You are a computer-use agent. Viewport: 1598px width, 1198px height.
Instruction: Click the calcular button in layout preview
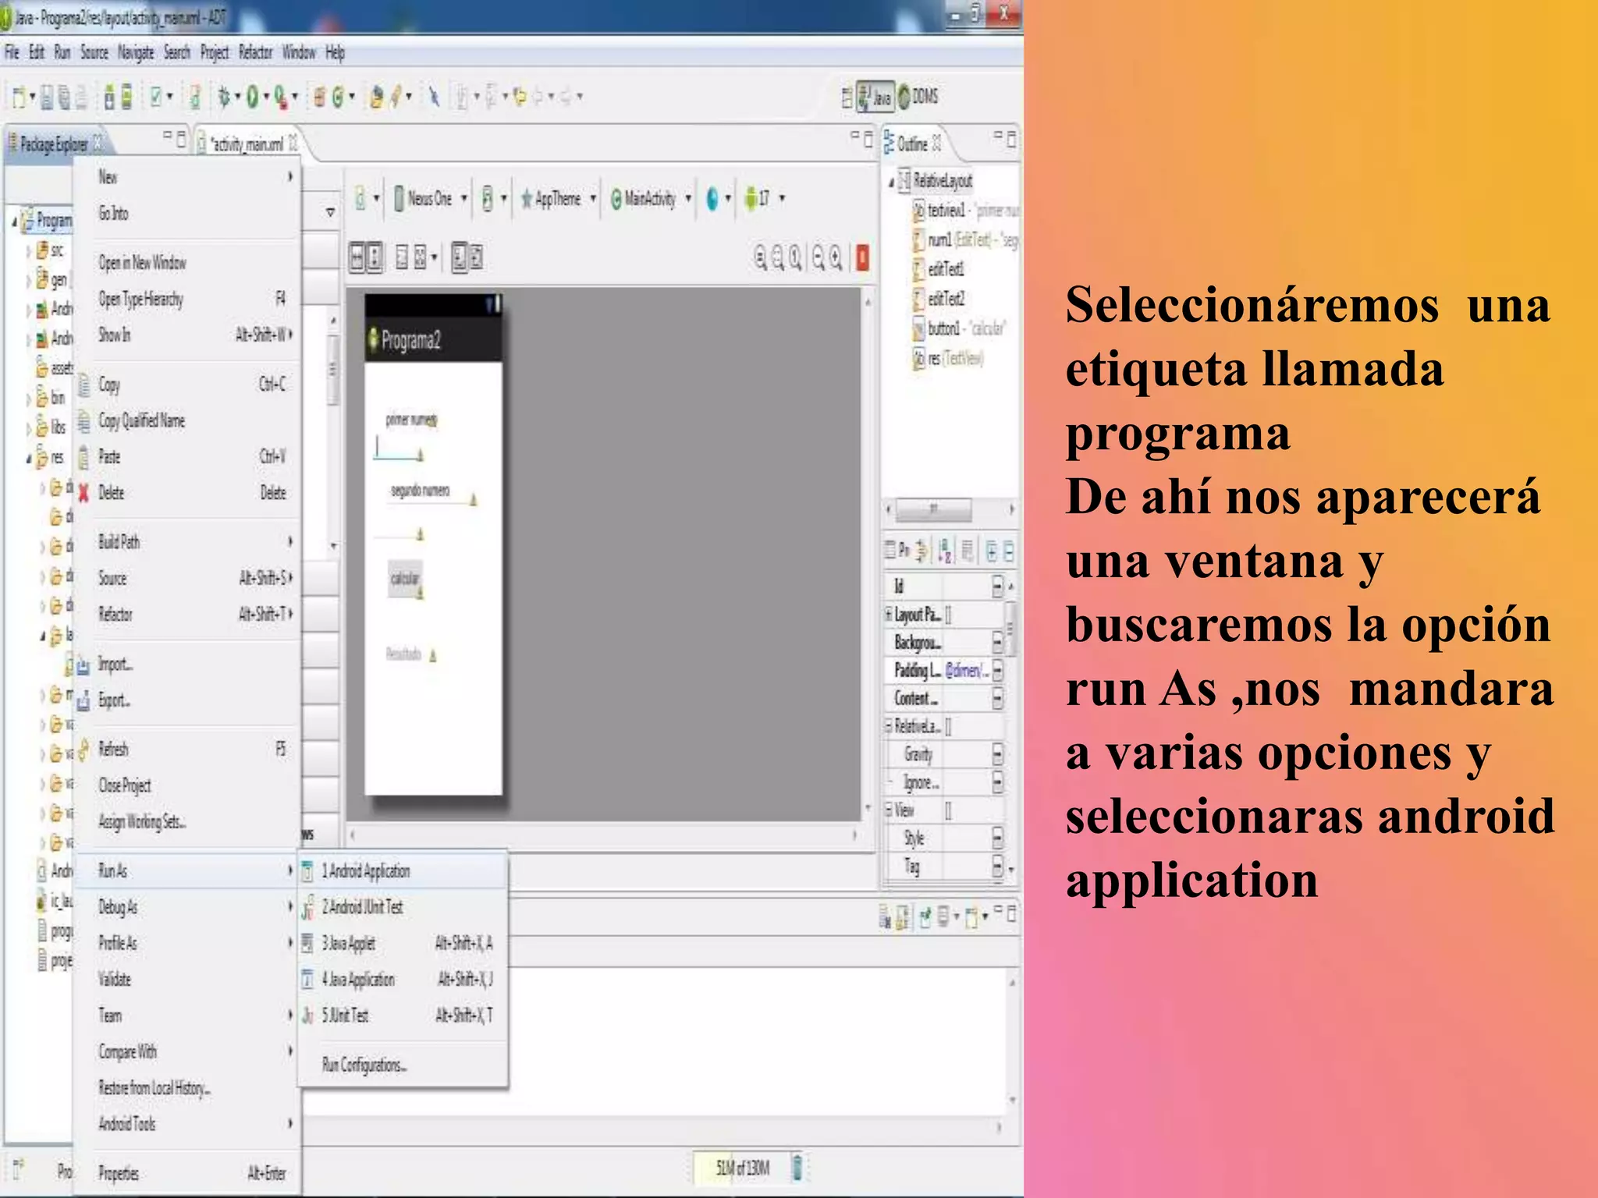(x=406, y=579)
